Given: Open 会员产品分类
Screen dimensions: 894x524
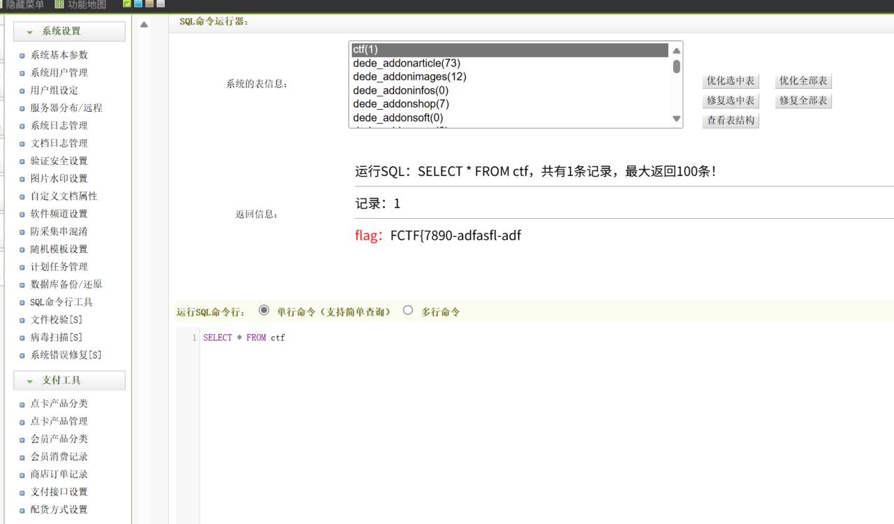Looking at the screenshot, I should point(59,439).
